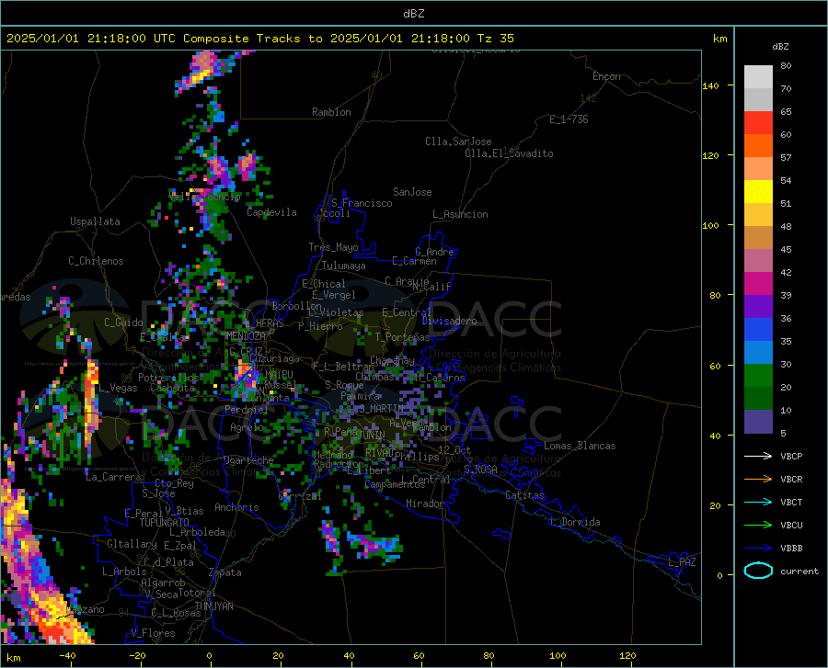Click the 100 km tick on right axis
The height and width of the screenshot is (668, 828).
(x=710, y=225)
